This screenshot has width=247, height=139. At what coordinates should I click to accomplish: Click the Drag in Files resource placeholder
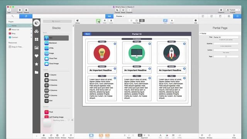16,47
